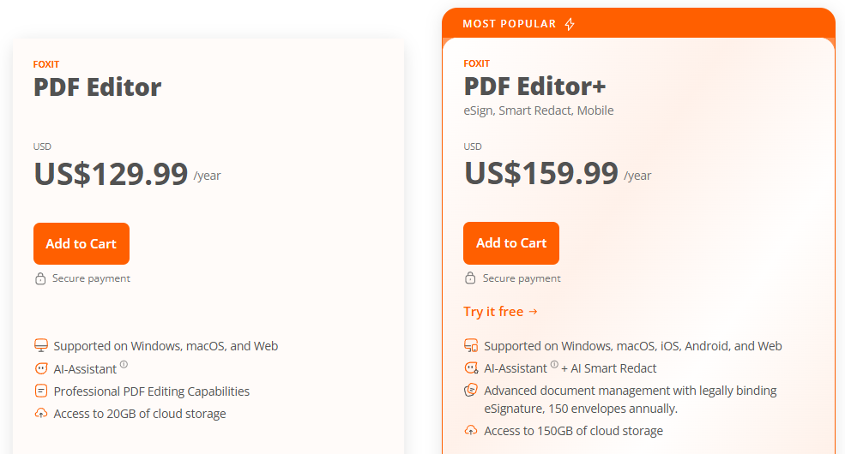Click the Professional PDF Editing document icon
845x454 pixels.
(40, 391)
